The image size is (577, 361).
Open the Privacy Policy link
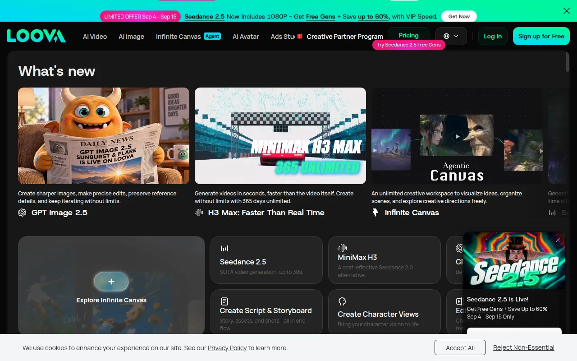coord(227,348)
